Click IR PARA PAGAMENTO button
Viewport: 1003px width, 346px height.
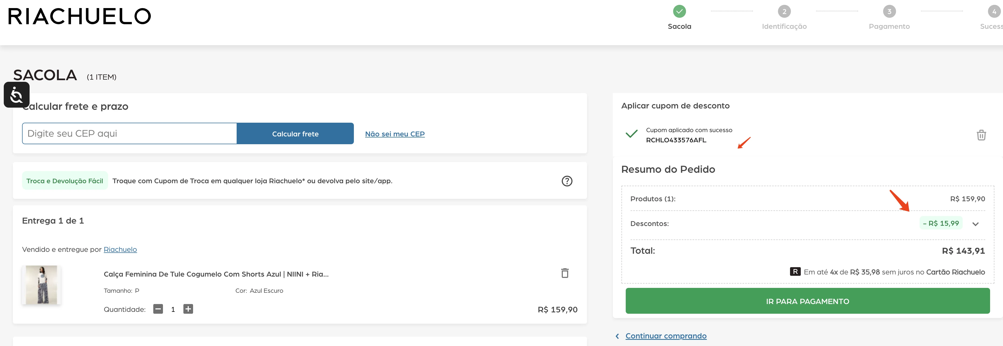(808, 301)
